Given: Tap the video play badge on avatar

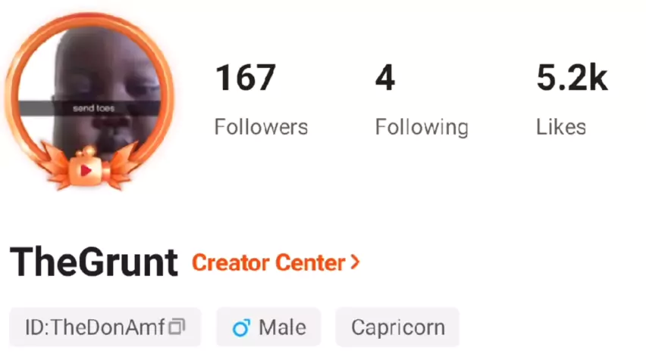Looking at the screenshot, I should click(86, 170).
